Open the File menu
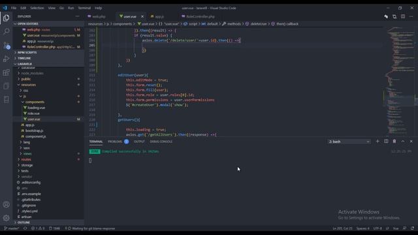Viewport: 418px width, 235px height. click(x=14, y=8)
